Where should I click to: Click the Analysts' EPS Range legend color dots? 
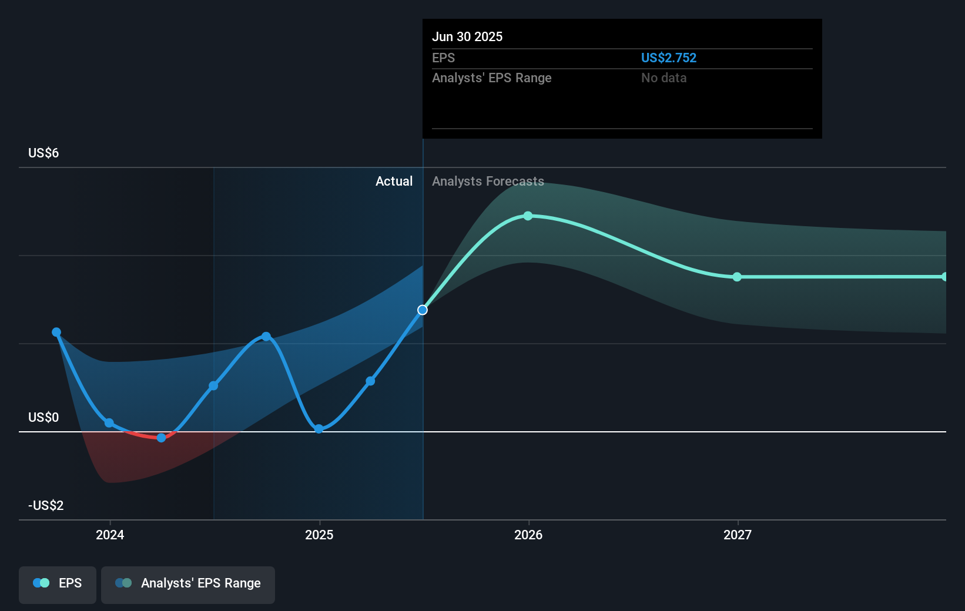point(123,583)
